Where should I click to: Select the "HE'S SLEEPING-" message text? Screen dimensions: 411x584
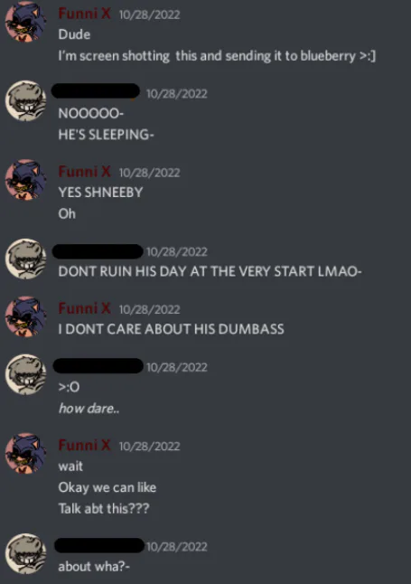(x=106, y=135)
